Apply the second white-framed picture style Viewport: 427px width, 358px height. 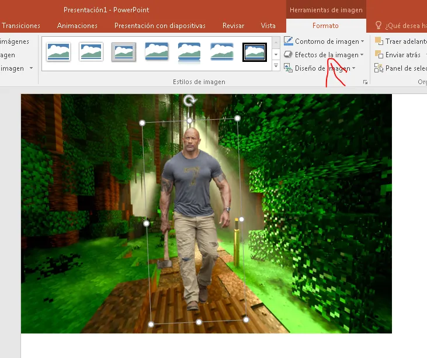91,52
